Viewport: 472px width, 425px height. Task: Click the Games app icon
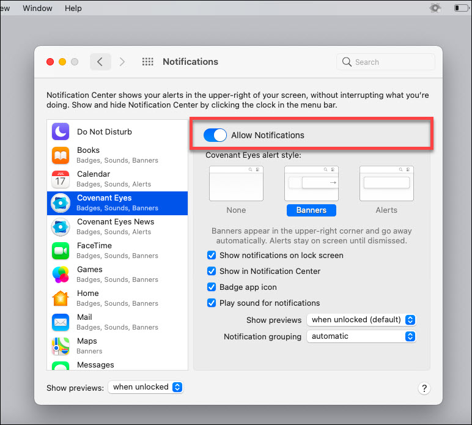click(61, 275)
